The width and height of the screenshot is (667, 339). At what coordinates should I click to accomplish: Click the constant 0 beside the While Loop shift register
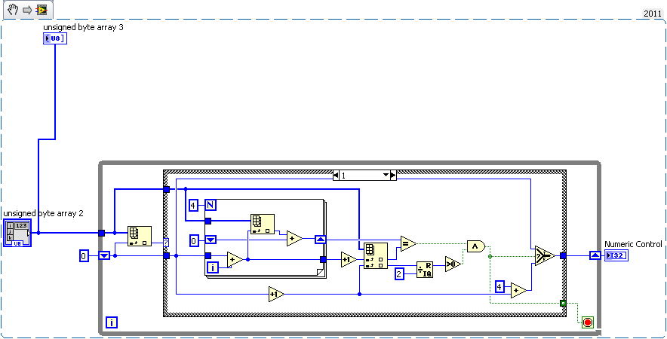click(x=85, y=255)
